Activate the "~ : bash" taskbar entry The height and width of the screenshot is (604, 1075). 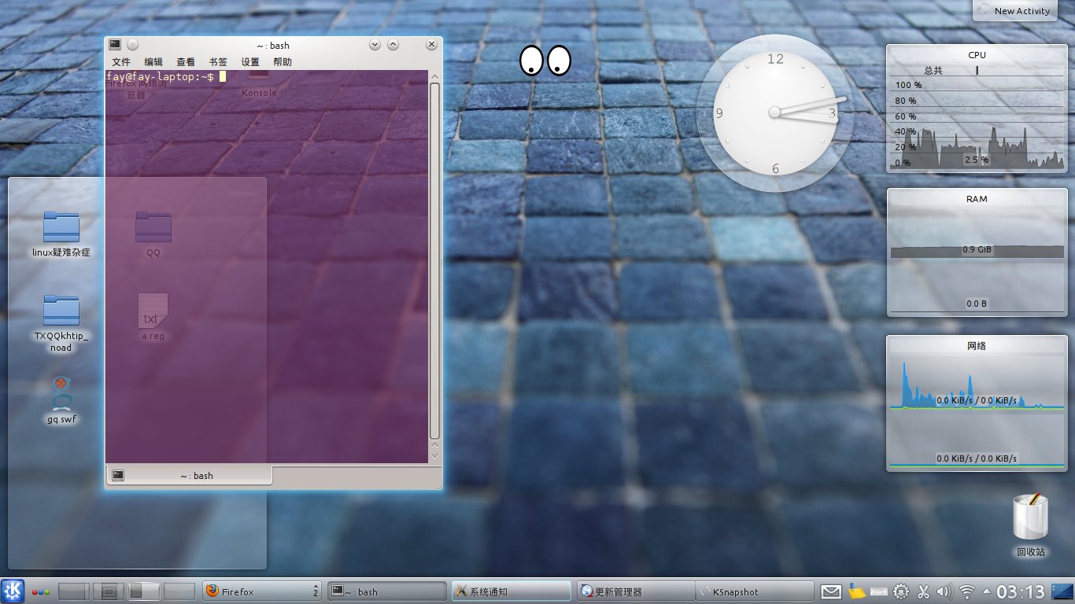(x=386, y=591)
